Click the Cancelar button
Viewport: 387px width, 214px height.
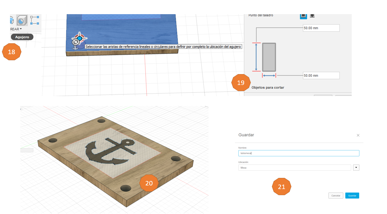coord(336,196)
